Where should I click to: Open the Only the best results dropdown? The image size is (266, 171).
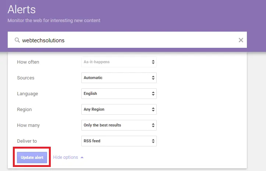(x=119, y=125)
